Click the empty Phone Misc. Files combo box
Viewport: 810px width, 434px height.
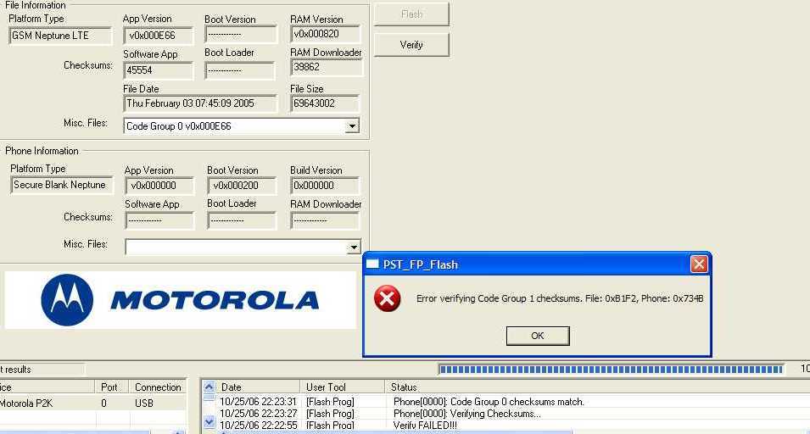tap(243, 247)
